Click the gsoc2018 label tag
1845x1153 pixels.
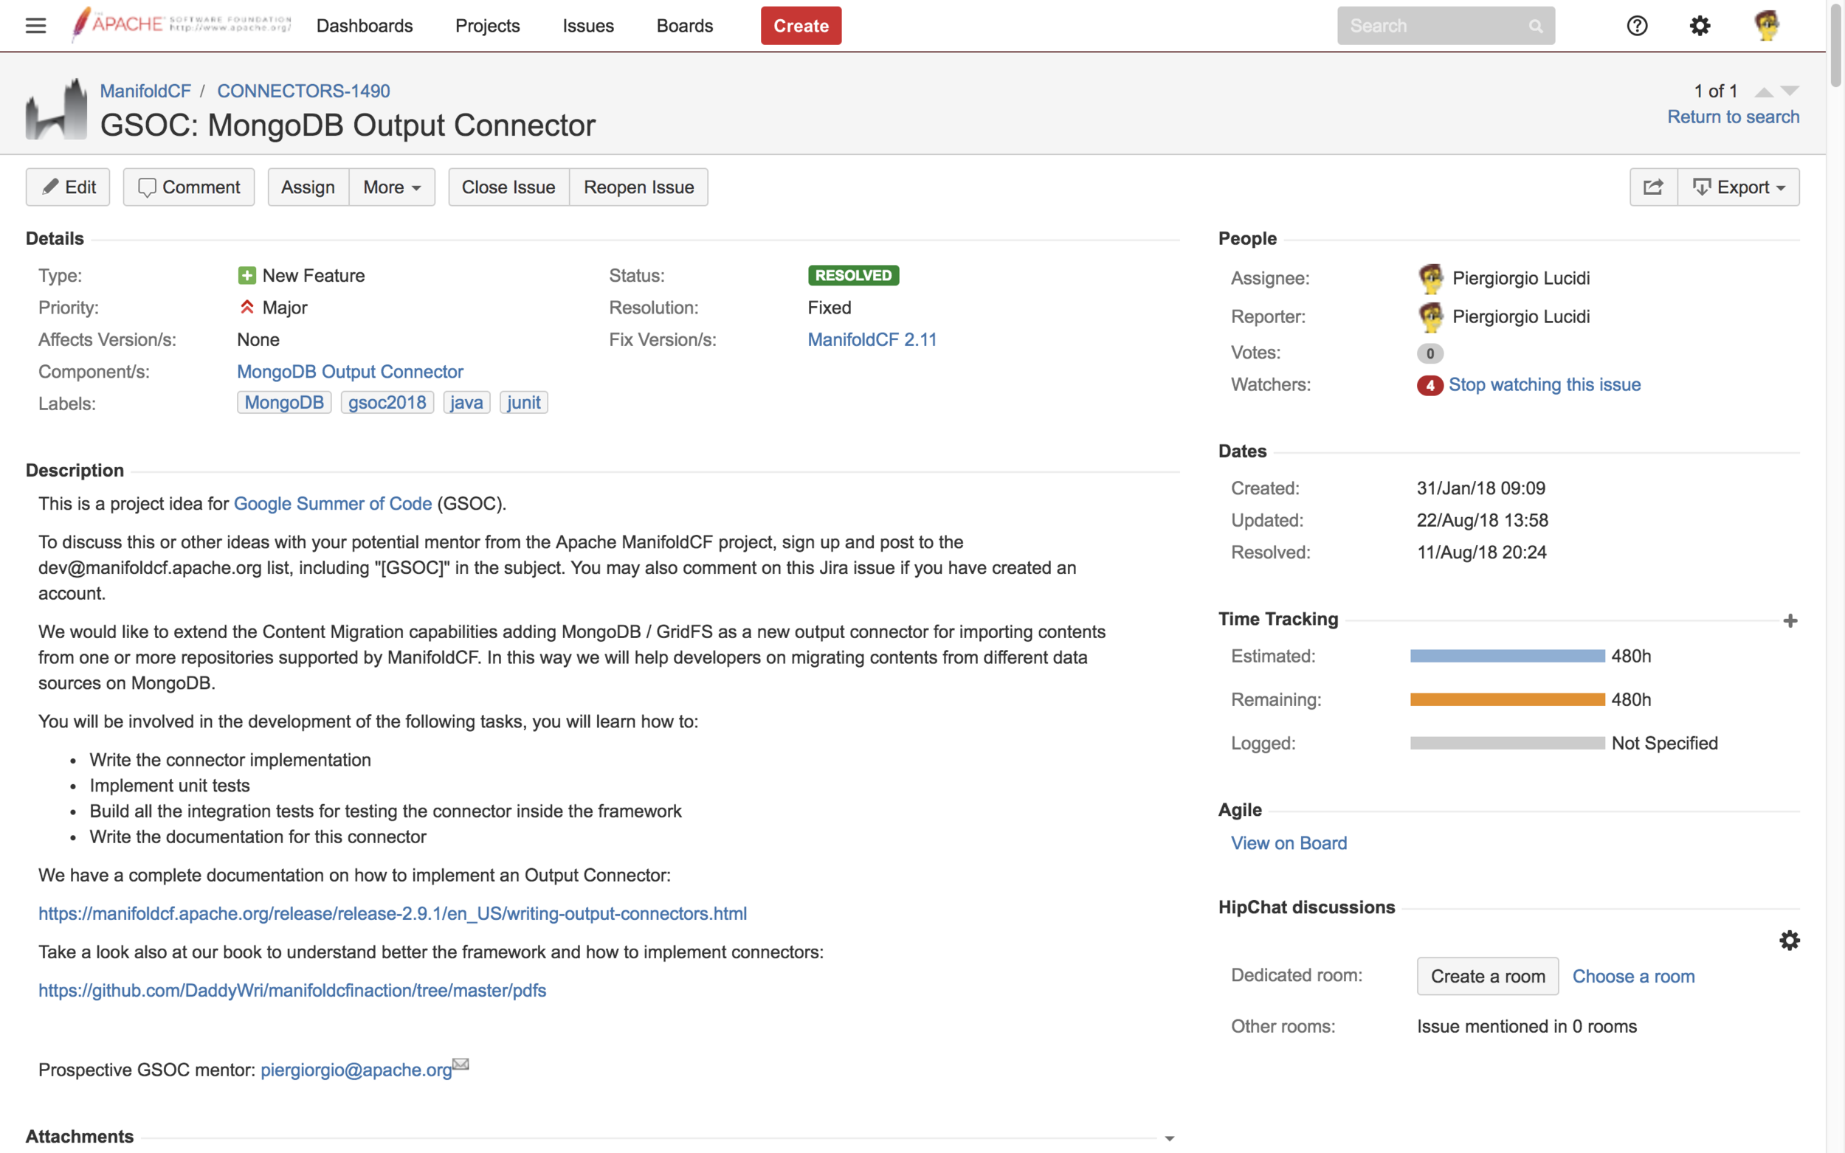coord(387,403)
